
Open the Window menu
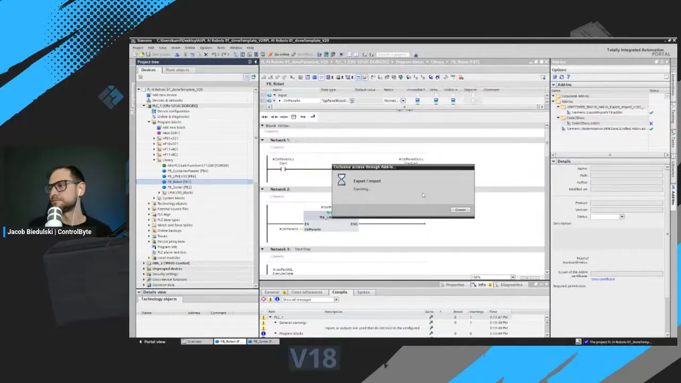pyautogui.click(x=236, y=48)
